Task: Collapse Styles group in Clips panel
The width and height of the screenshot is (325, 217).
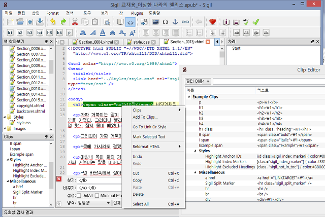Action: [8, 160]
